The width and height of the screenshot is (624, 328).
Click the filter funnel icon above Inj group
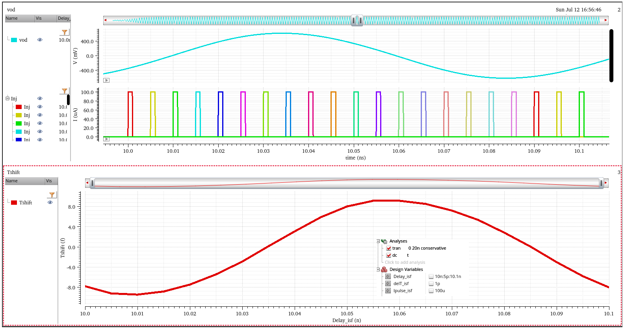tap(65, 91)
